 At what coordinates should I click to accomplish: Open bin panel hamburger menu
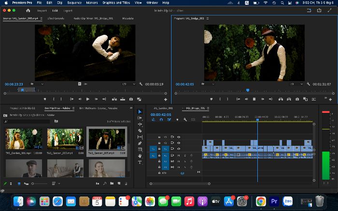(73, 108)
